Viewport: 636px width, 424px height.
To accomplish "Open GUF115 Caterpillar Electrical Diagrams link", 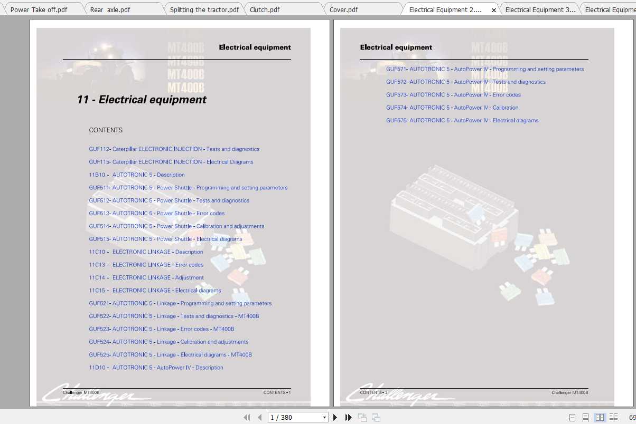I will pyautogui.click(x=171, y=162).
